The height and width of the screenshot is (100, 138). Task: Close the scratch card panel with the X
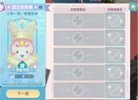[x=133, y=6]
